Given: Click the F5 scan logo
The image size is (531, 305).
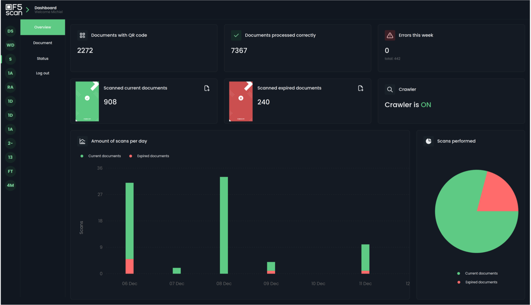Looking at the screenshot, I should point(14,10).
